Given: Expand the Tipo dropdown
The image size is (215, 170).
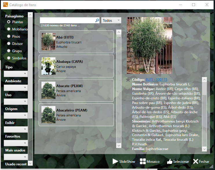Looking at the screenshot, I should click(x=16, y=74).
